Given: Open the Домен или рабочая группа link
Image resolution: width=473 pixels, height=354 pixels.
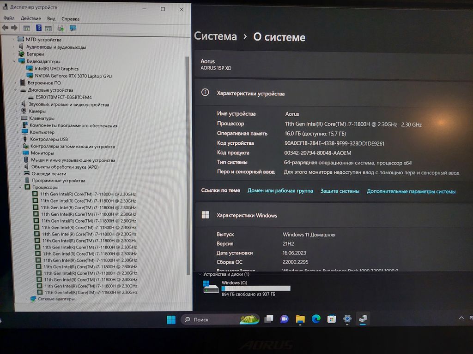Looking at the screenshot, I should (x=280, y=190).
